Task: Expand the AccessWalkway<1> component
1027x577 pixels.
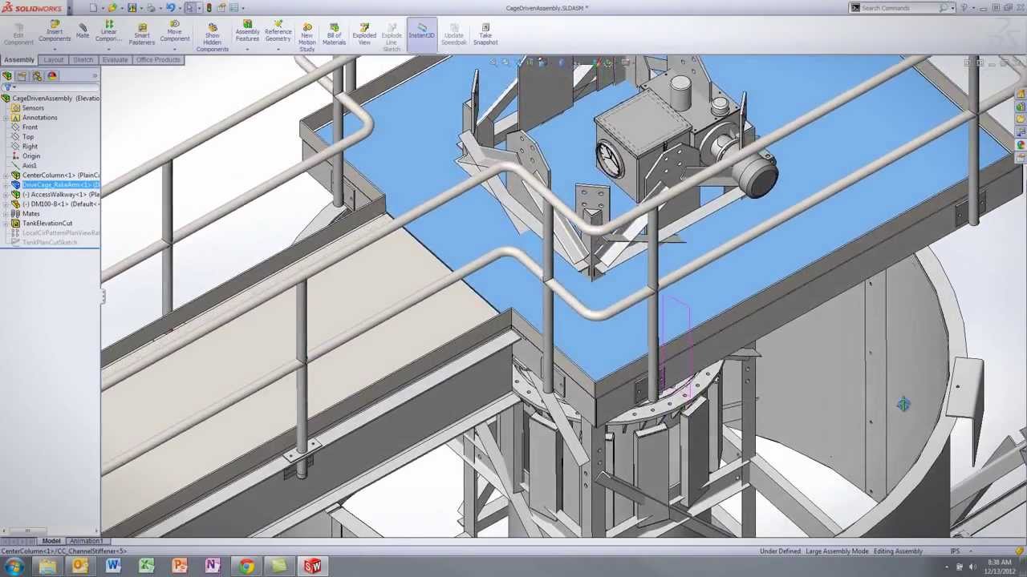Action: (x=6, y=195)
